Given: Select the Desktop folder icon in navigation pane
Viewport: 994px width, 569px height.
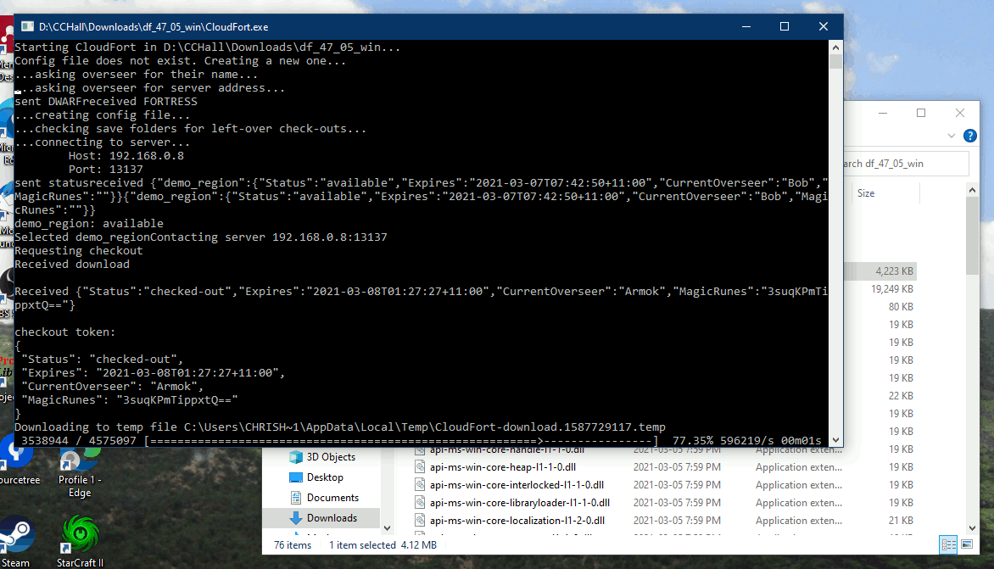Looking at the screenshot, I should tap(295, 477).
